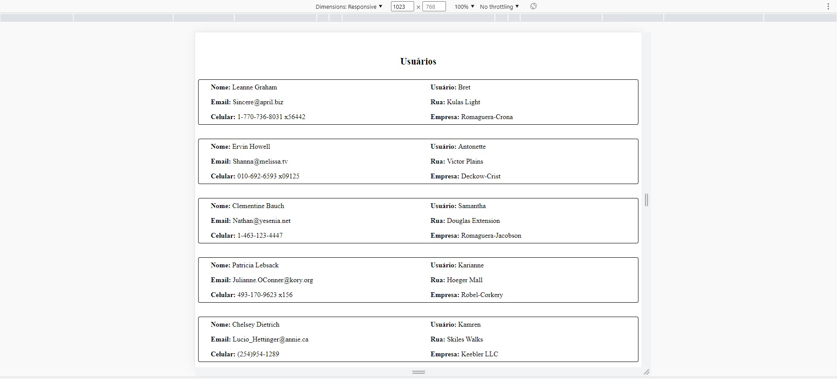Click the phone (254)954-1289

pyautogui.click(x=258, y=354)
